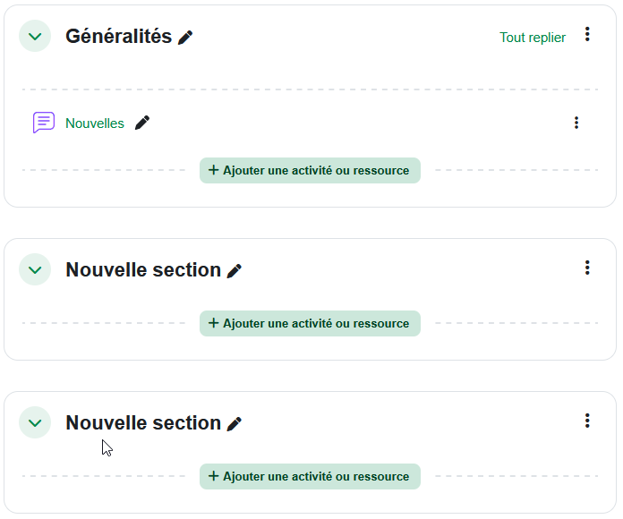623x519 pixels.
Task: Collapse the middle Nouvelle section chevron
Action: [x=35, y=269]
